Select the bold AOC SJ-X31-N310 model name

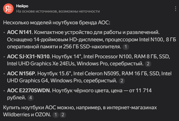pos(29,57)
